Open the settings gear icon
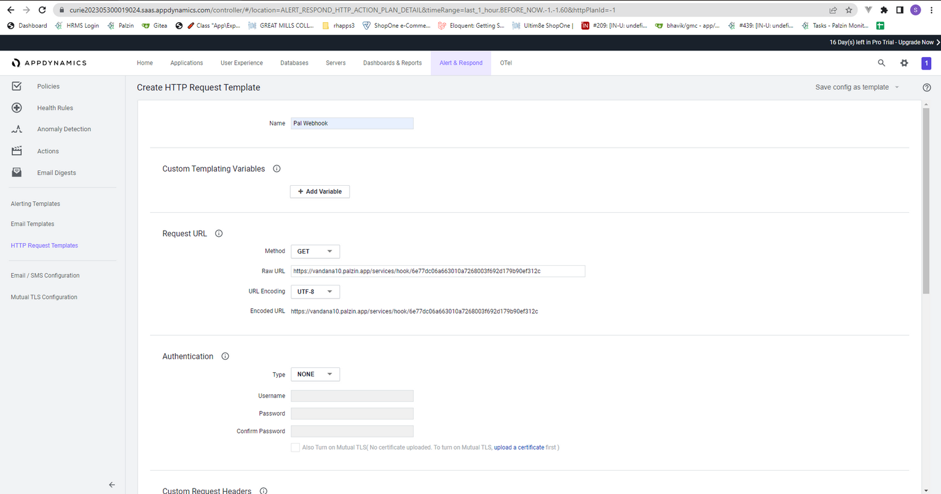941x494 pixels. 904,63
